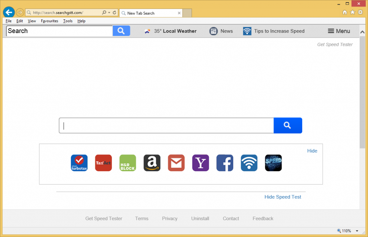Open the TurboTax shortcut icon

(x=79, y=163)
